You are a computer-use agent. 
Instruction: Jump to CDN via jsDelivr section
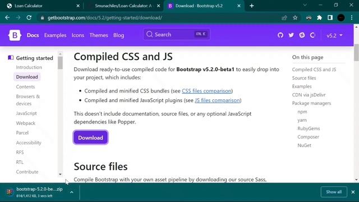[x=309, y=95]
